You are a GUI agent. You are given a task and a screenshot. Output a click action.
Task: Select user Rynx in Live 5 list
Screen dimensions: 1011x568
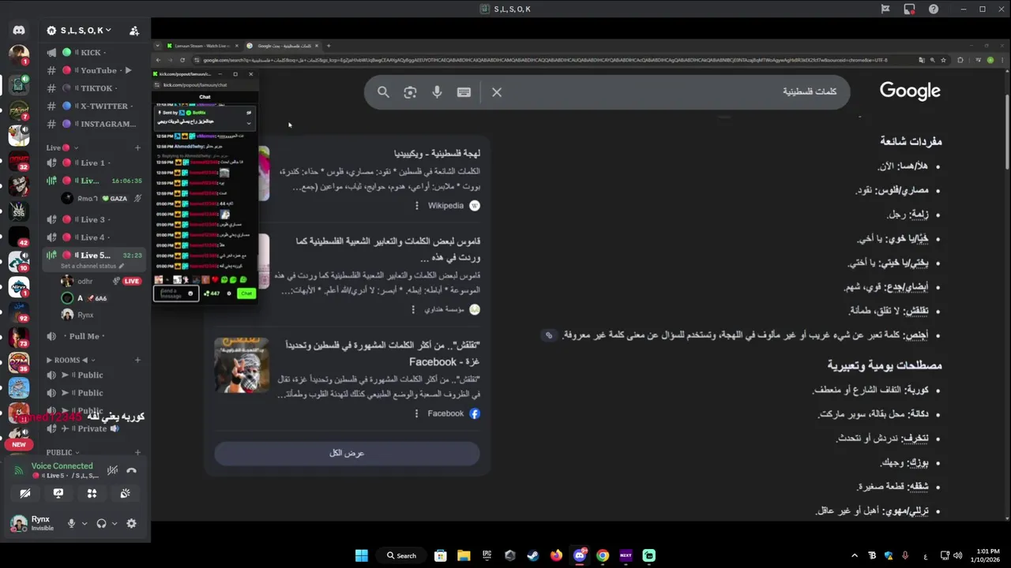85,315
